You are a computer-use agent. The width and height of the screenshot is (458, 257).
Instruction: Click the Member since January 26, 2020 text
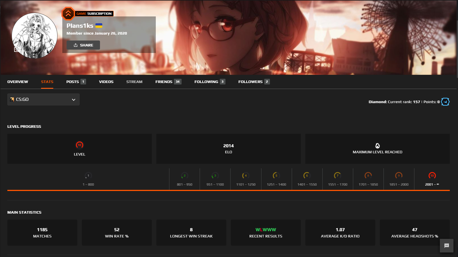point(97,33)
